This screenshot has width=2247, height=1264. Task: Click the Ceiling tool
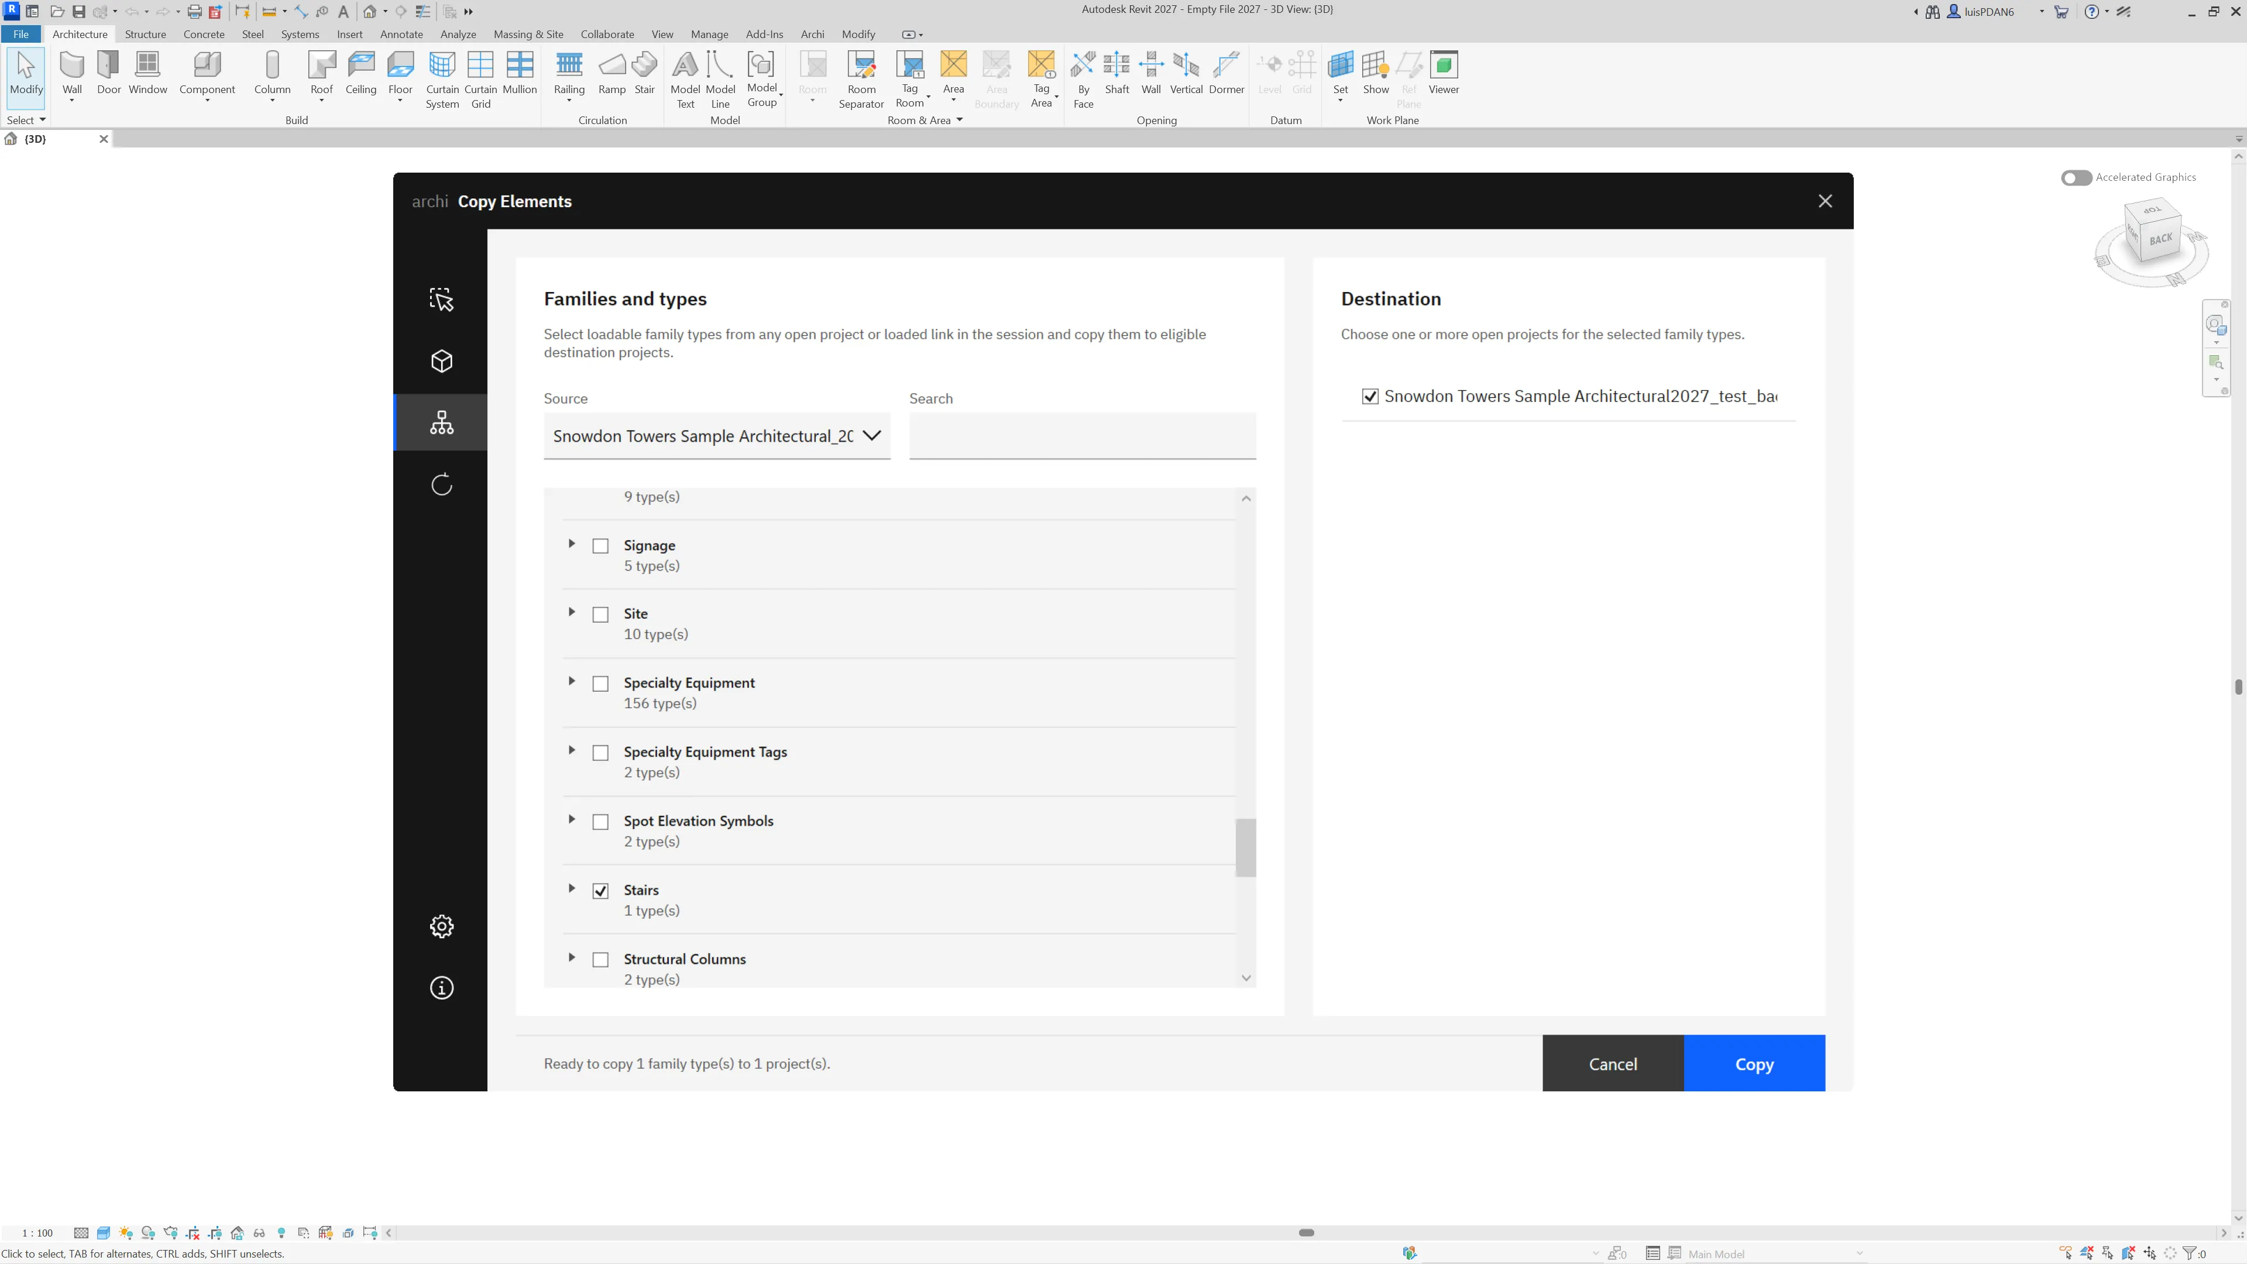click(x=361, y=73)
